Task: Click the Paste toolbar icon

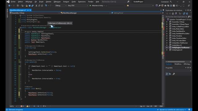Action: (x=42, y=6)
